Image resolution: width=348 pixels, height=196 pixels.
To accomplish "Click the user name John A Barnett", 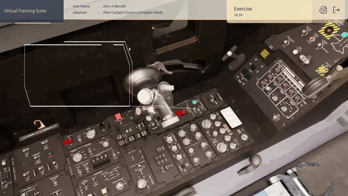I will 114,6.
